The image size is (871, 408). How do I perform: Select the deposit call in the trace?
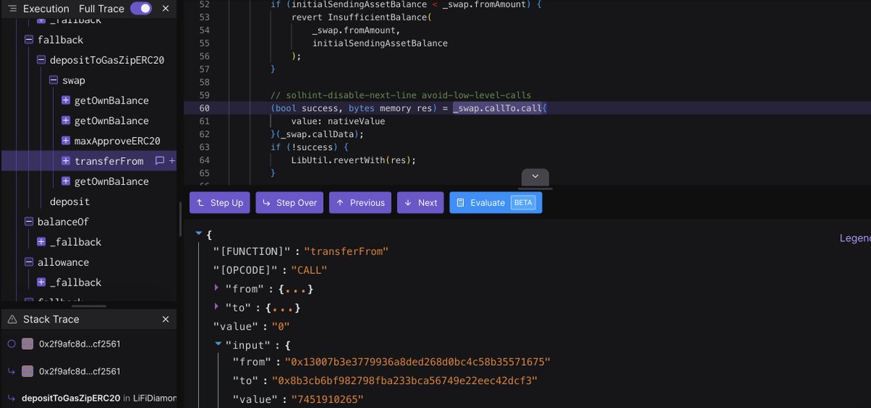70,201
